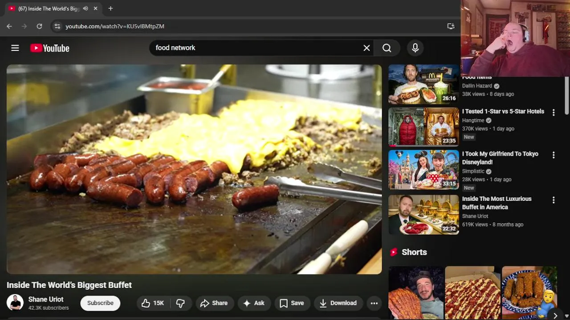
Task: Open 'I Tested 1-Star vs 5-Star Hotels' title
Action: (x=503, y=112)
